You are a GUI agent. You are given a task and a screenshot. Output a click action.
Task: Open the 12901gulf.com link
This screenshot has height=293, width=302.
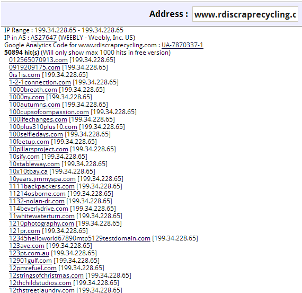pyautogui.click(x=30, y=261)
